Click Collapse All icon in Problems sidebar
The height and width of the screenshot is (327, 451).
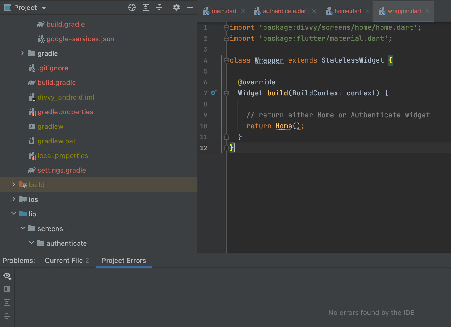point(7,316)
